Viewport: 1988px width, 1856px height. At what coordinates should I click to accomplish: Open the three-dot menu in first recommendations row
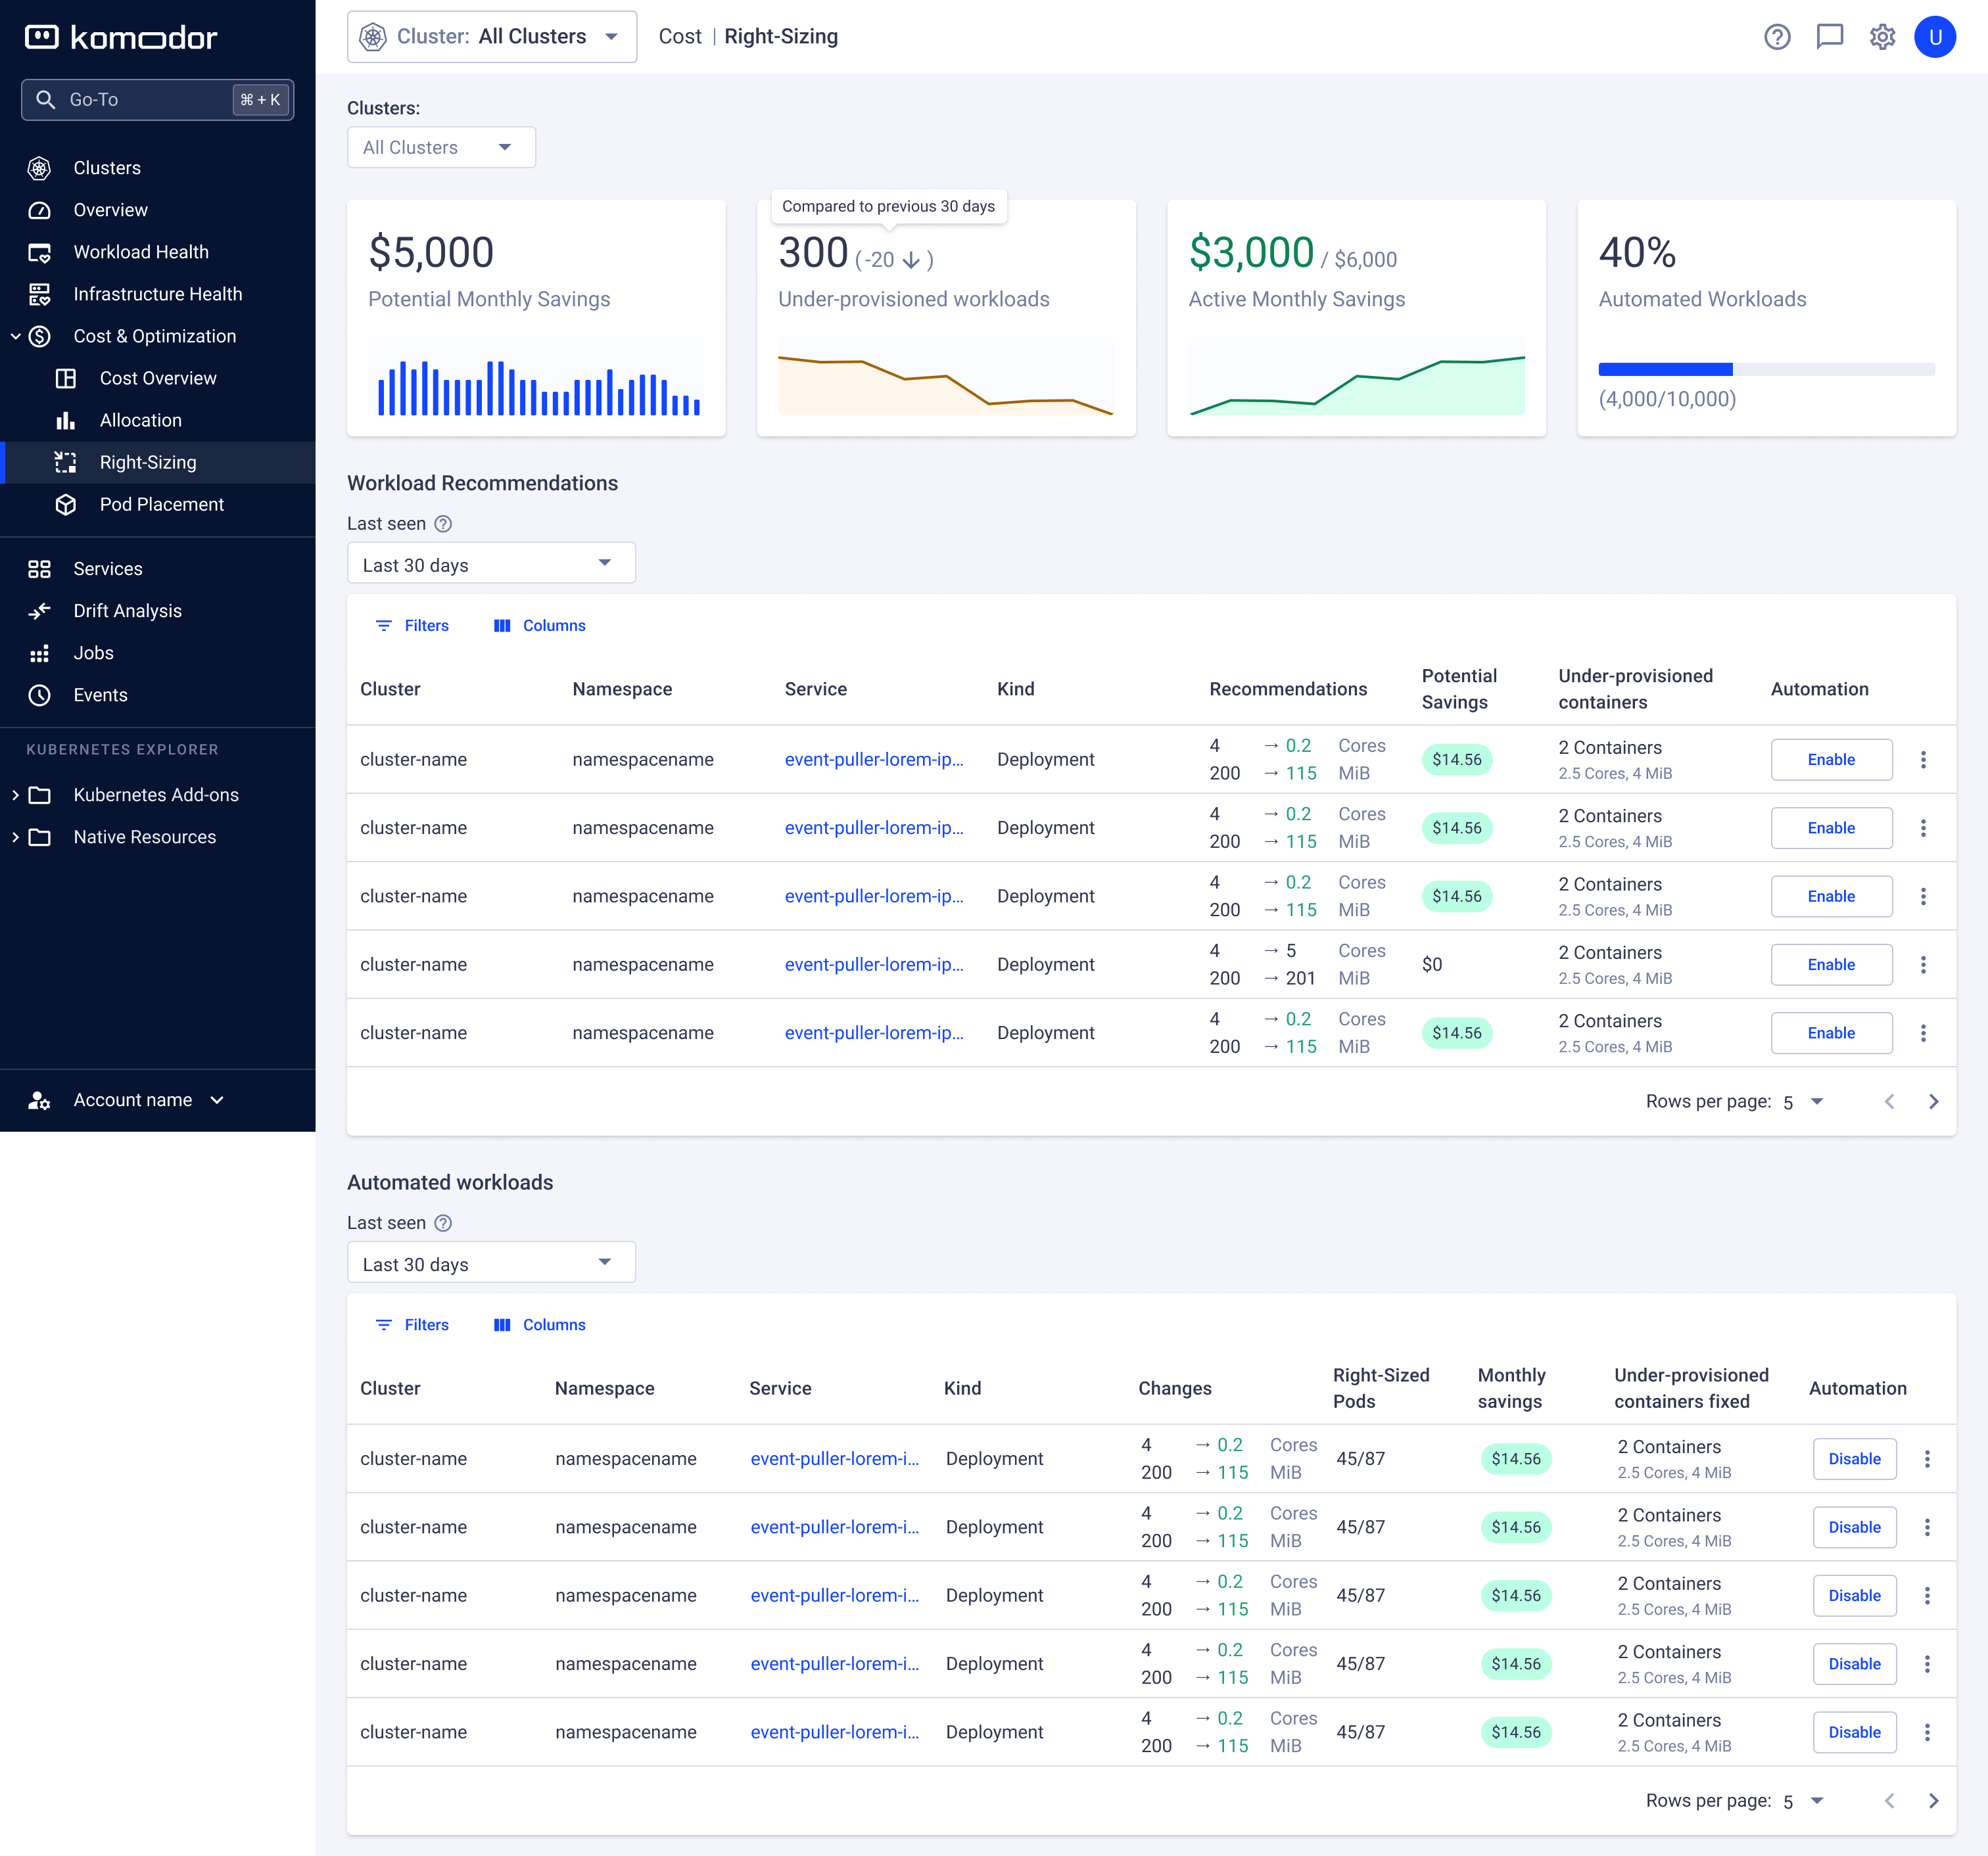tap(1923, 760)
